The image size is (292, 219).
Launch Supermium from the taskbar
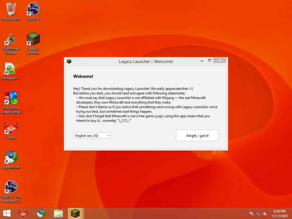40,213
